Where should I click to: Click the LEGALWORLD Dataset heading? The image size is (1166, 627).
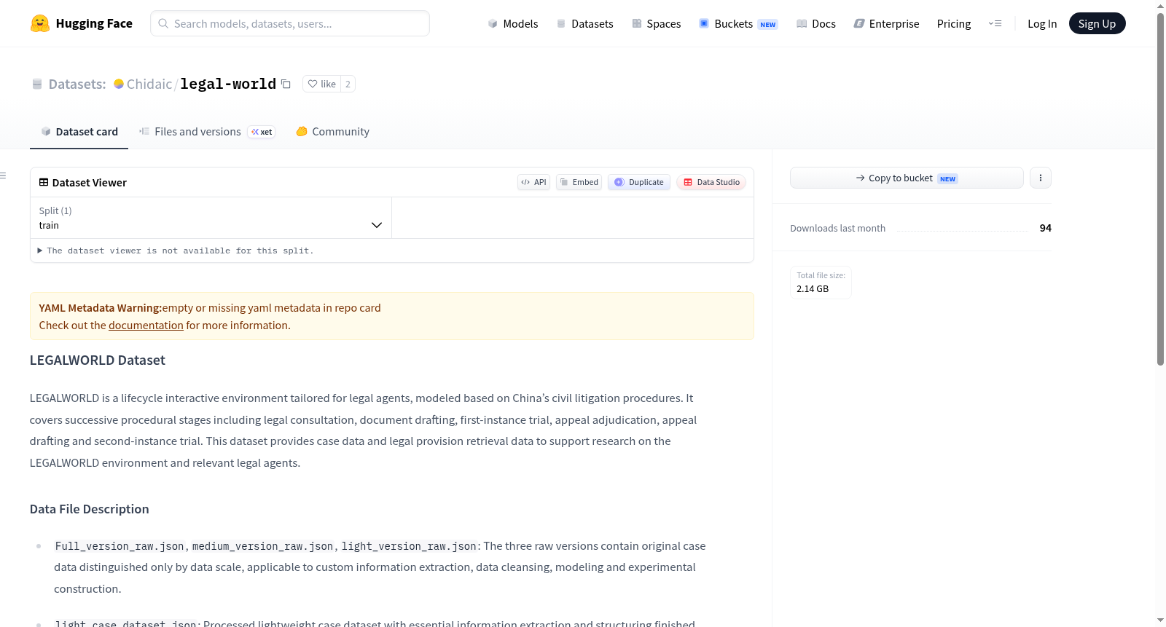point(98,360)
